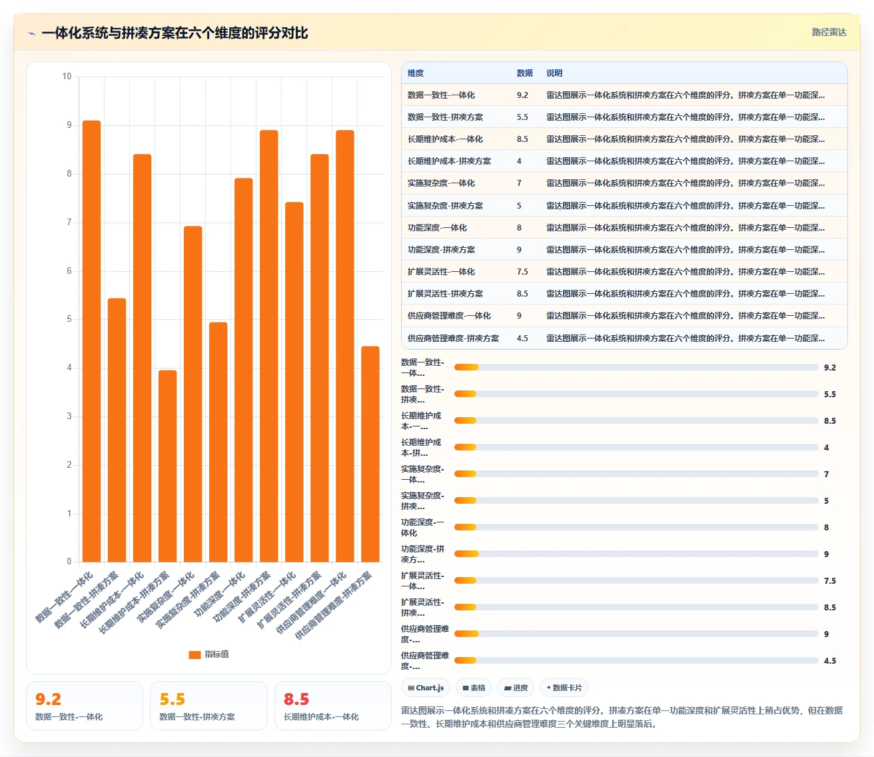Click the last chart bar 供应商管理难度-拼凑方案
The height and width of the screenshot is (757, 874).
(370, 454)
